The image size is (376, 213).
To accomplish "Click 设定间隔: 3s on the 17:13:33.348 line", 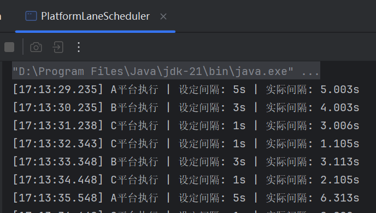I will (x=212, y=162).
